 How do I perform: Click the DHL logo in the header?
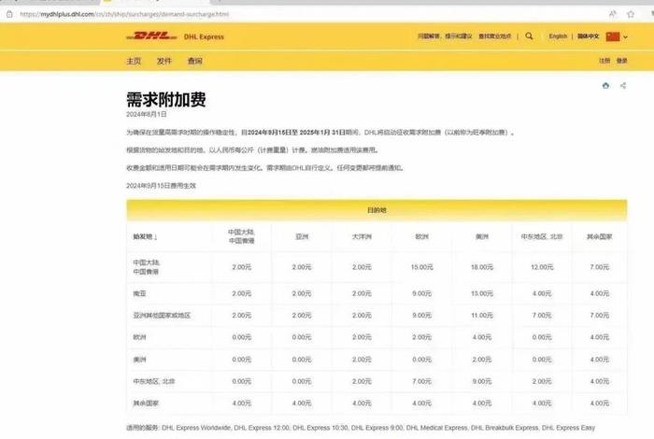point(151,36)
